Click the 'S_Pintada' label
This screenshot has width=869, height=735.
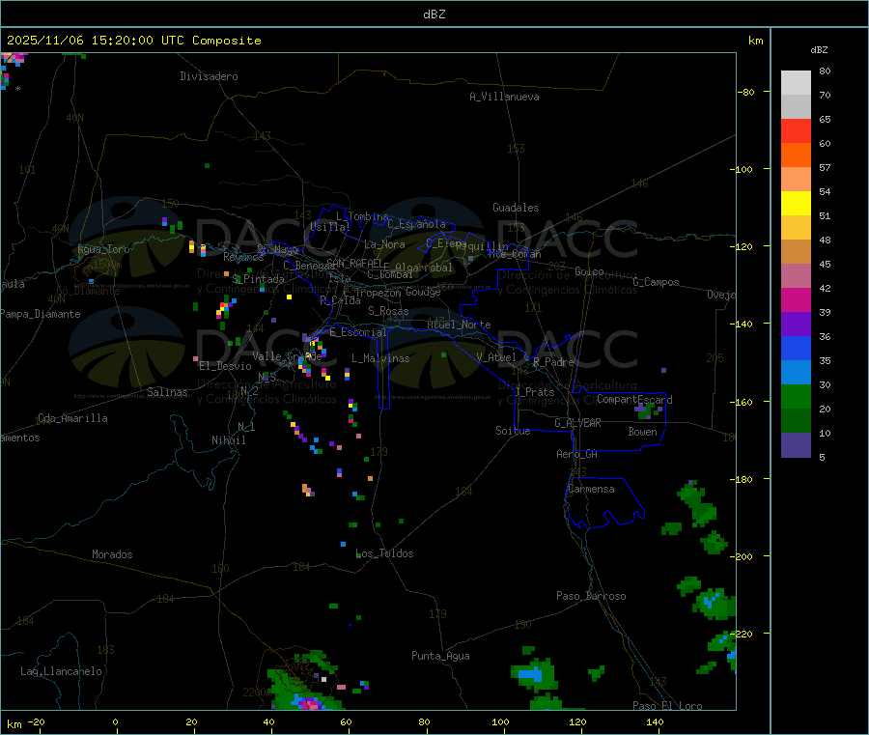258,279
